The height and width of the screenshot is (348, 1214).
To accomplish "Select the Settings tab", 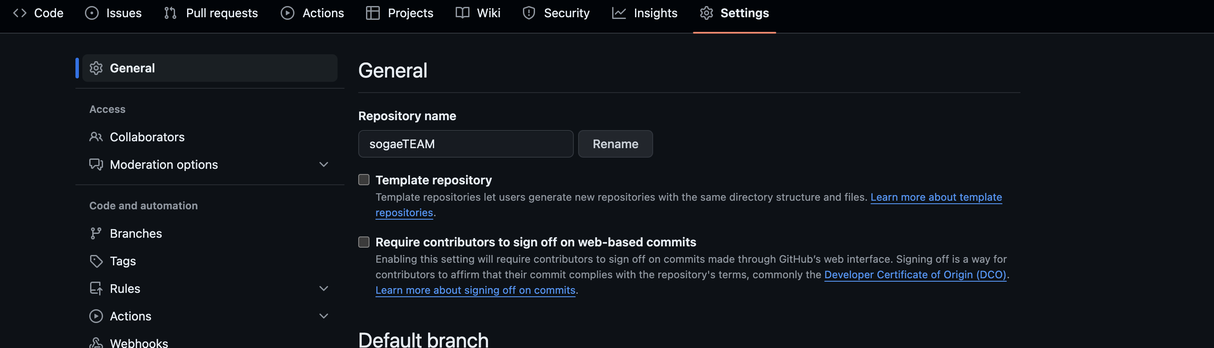I will click(734, 13).
